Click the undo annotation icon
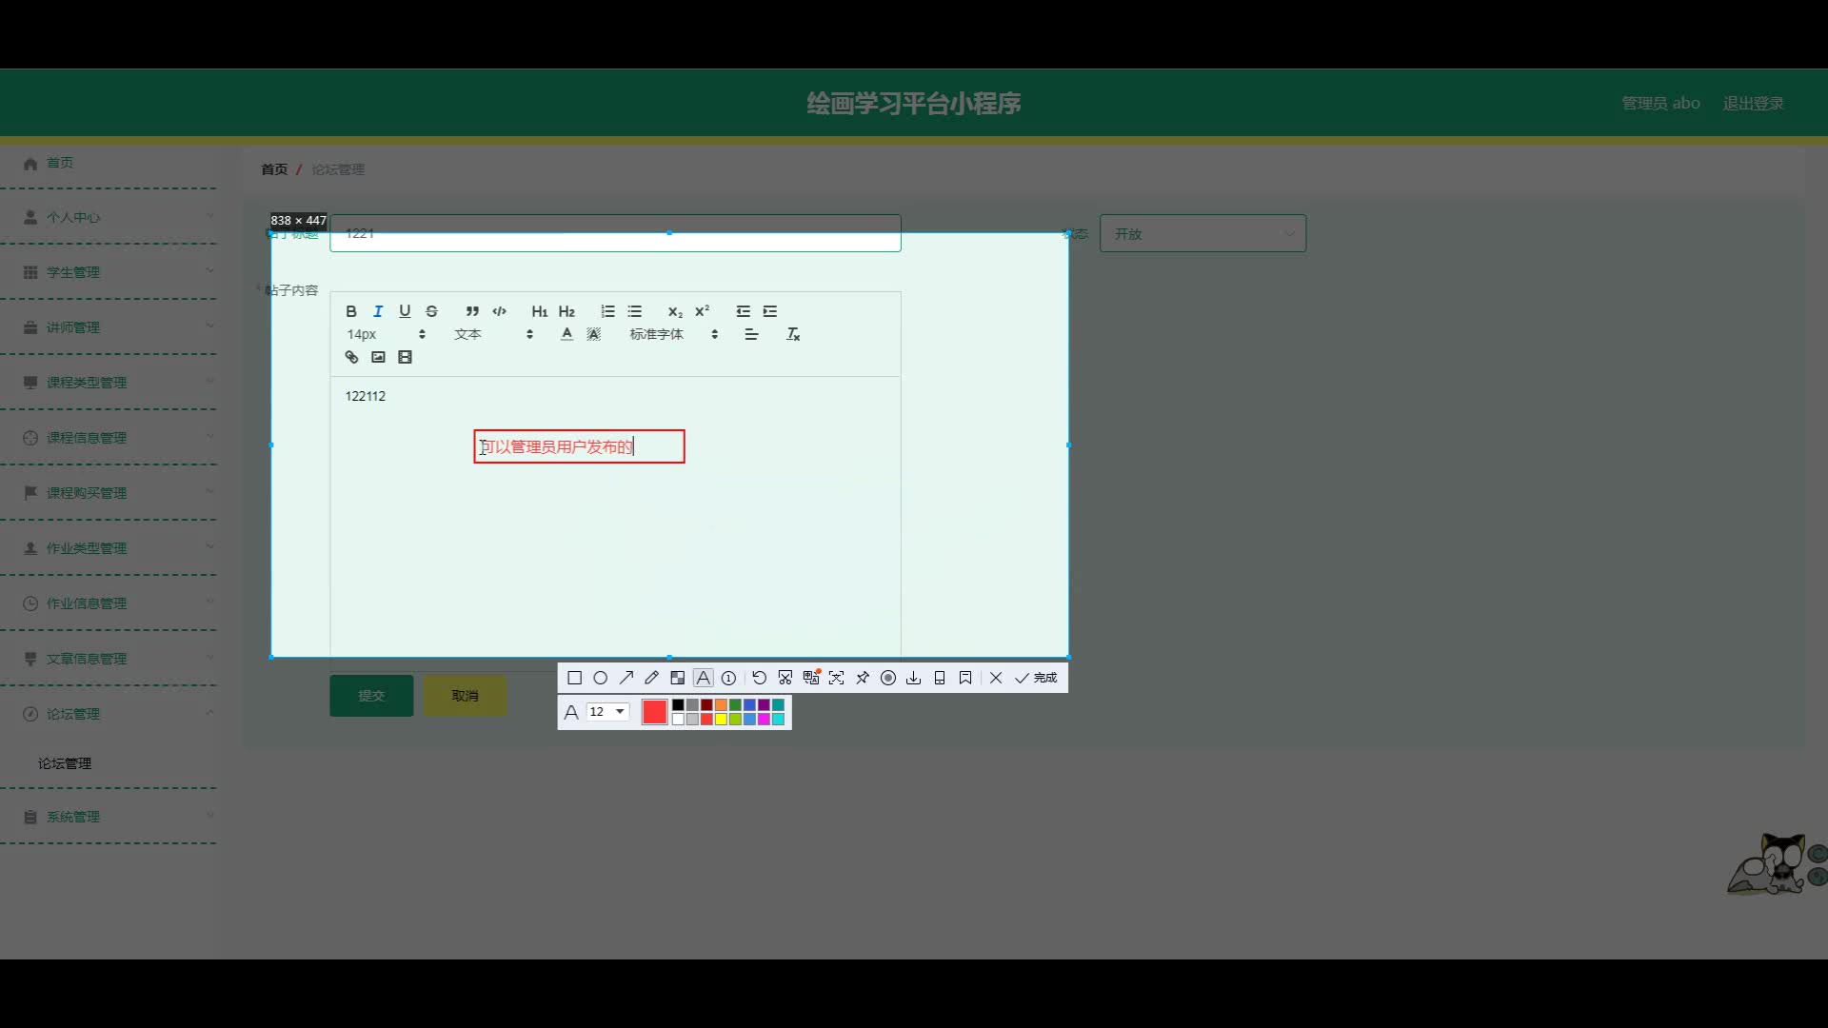 coord(759,678)
